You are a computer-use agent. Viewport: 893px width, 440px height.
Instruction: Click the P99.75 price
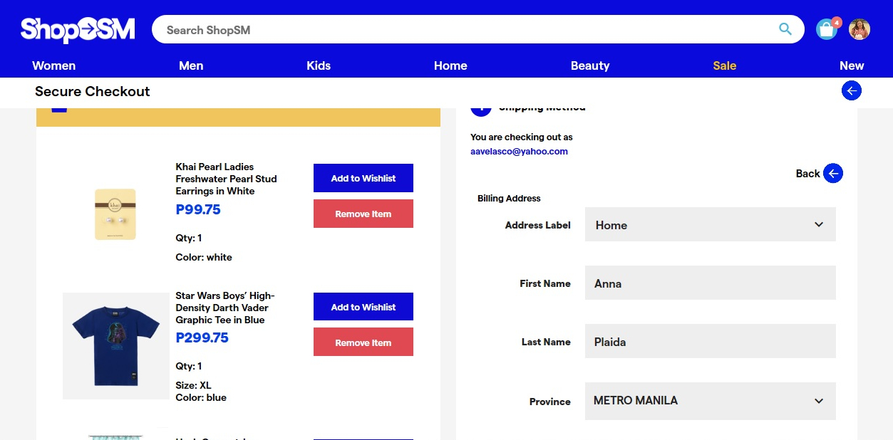coord(198,209)
